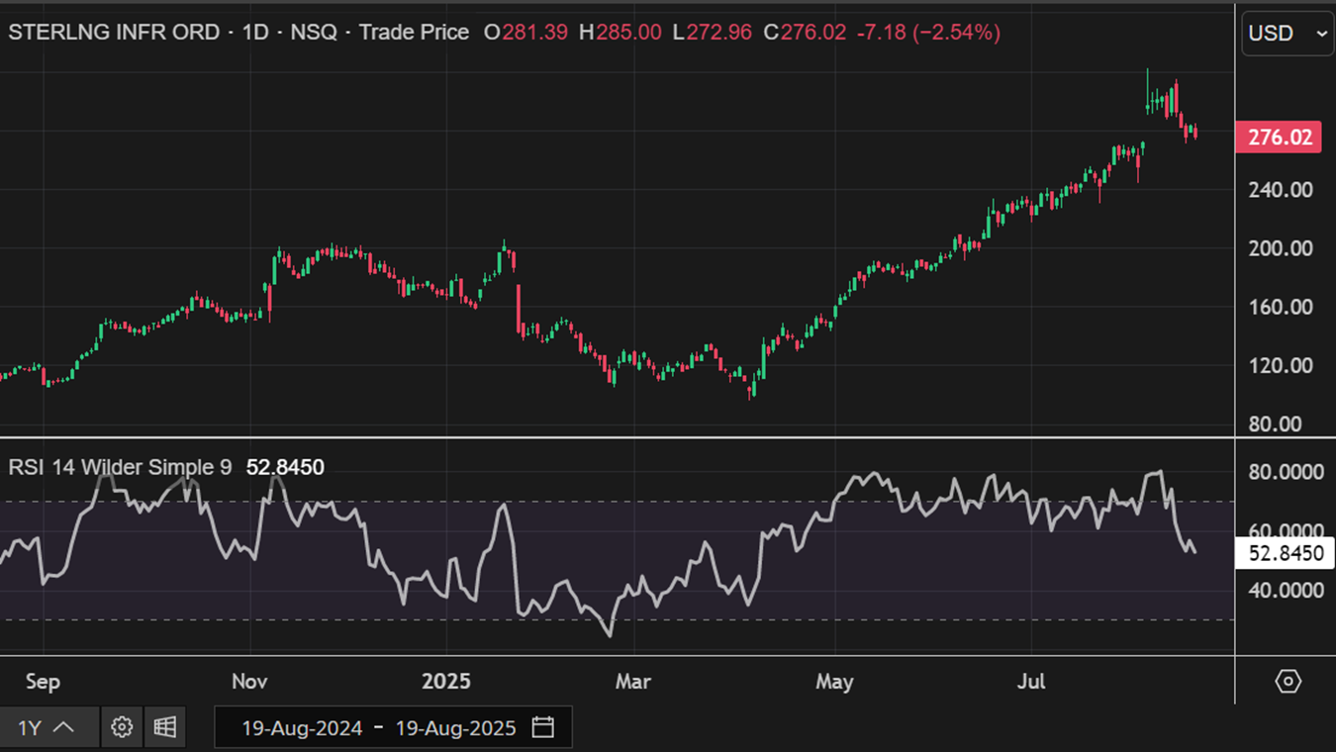Click the RSI legend value 52.8450
This screenshot has width=1336, height=752.
coord(285,467)
